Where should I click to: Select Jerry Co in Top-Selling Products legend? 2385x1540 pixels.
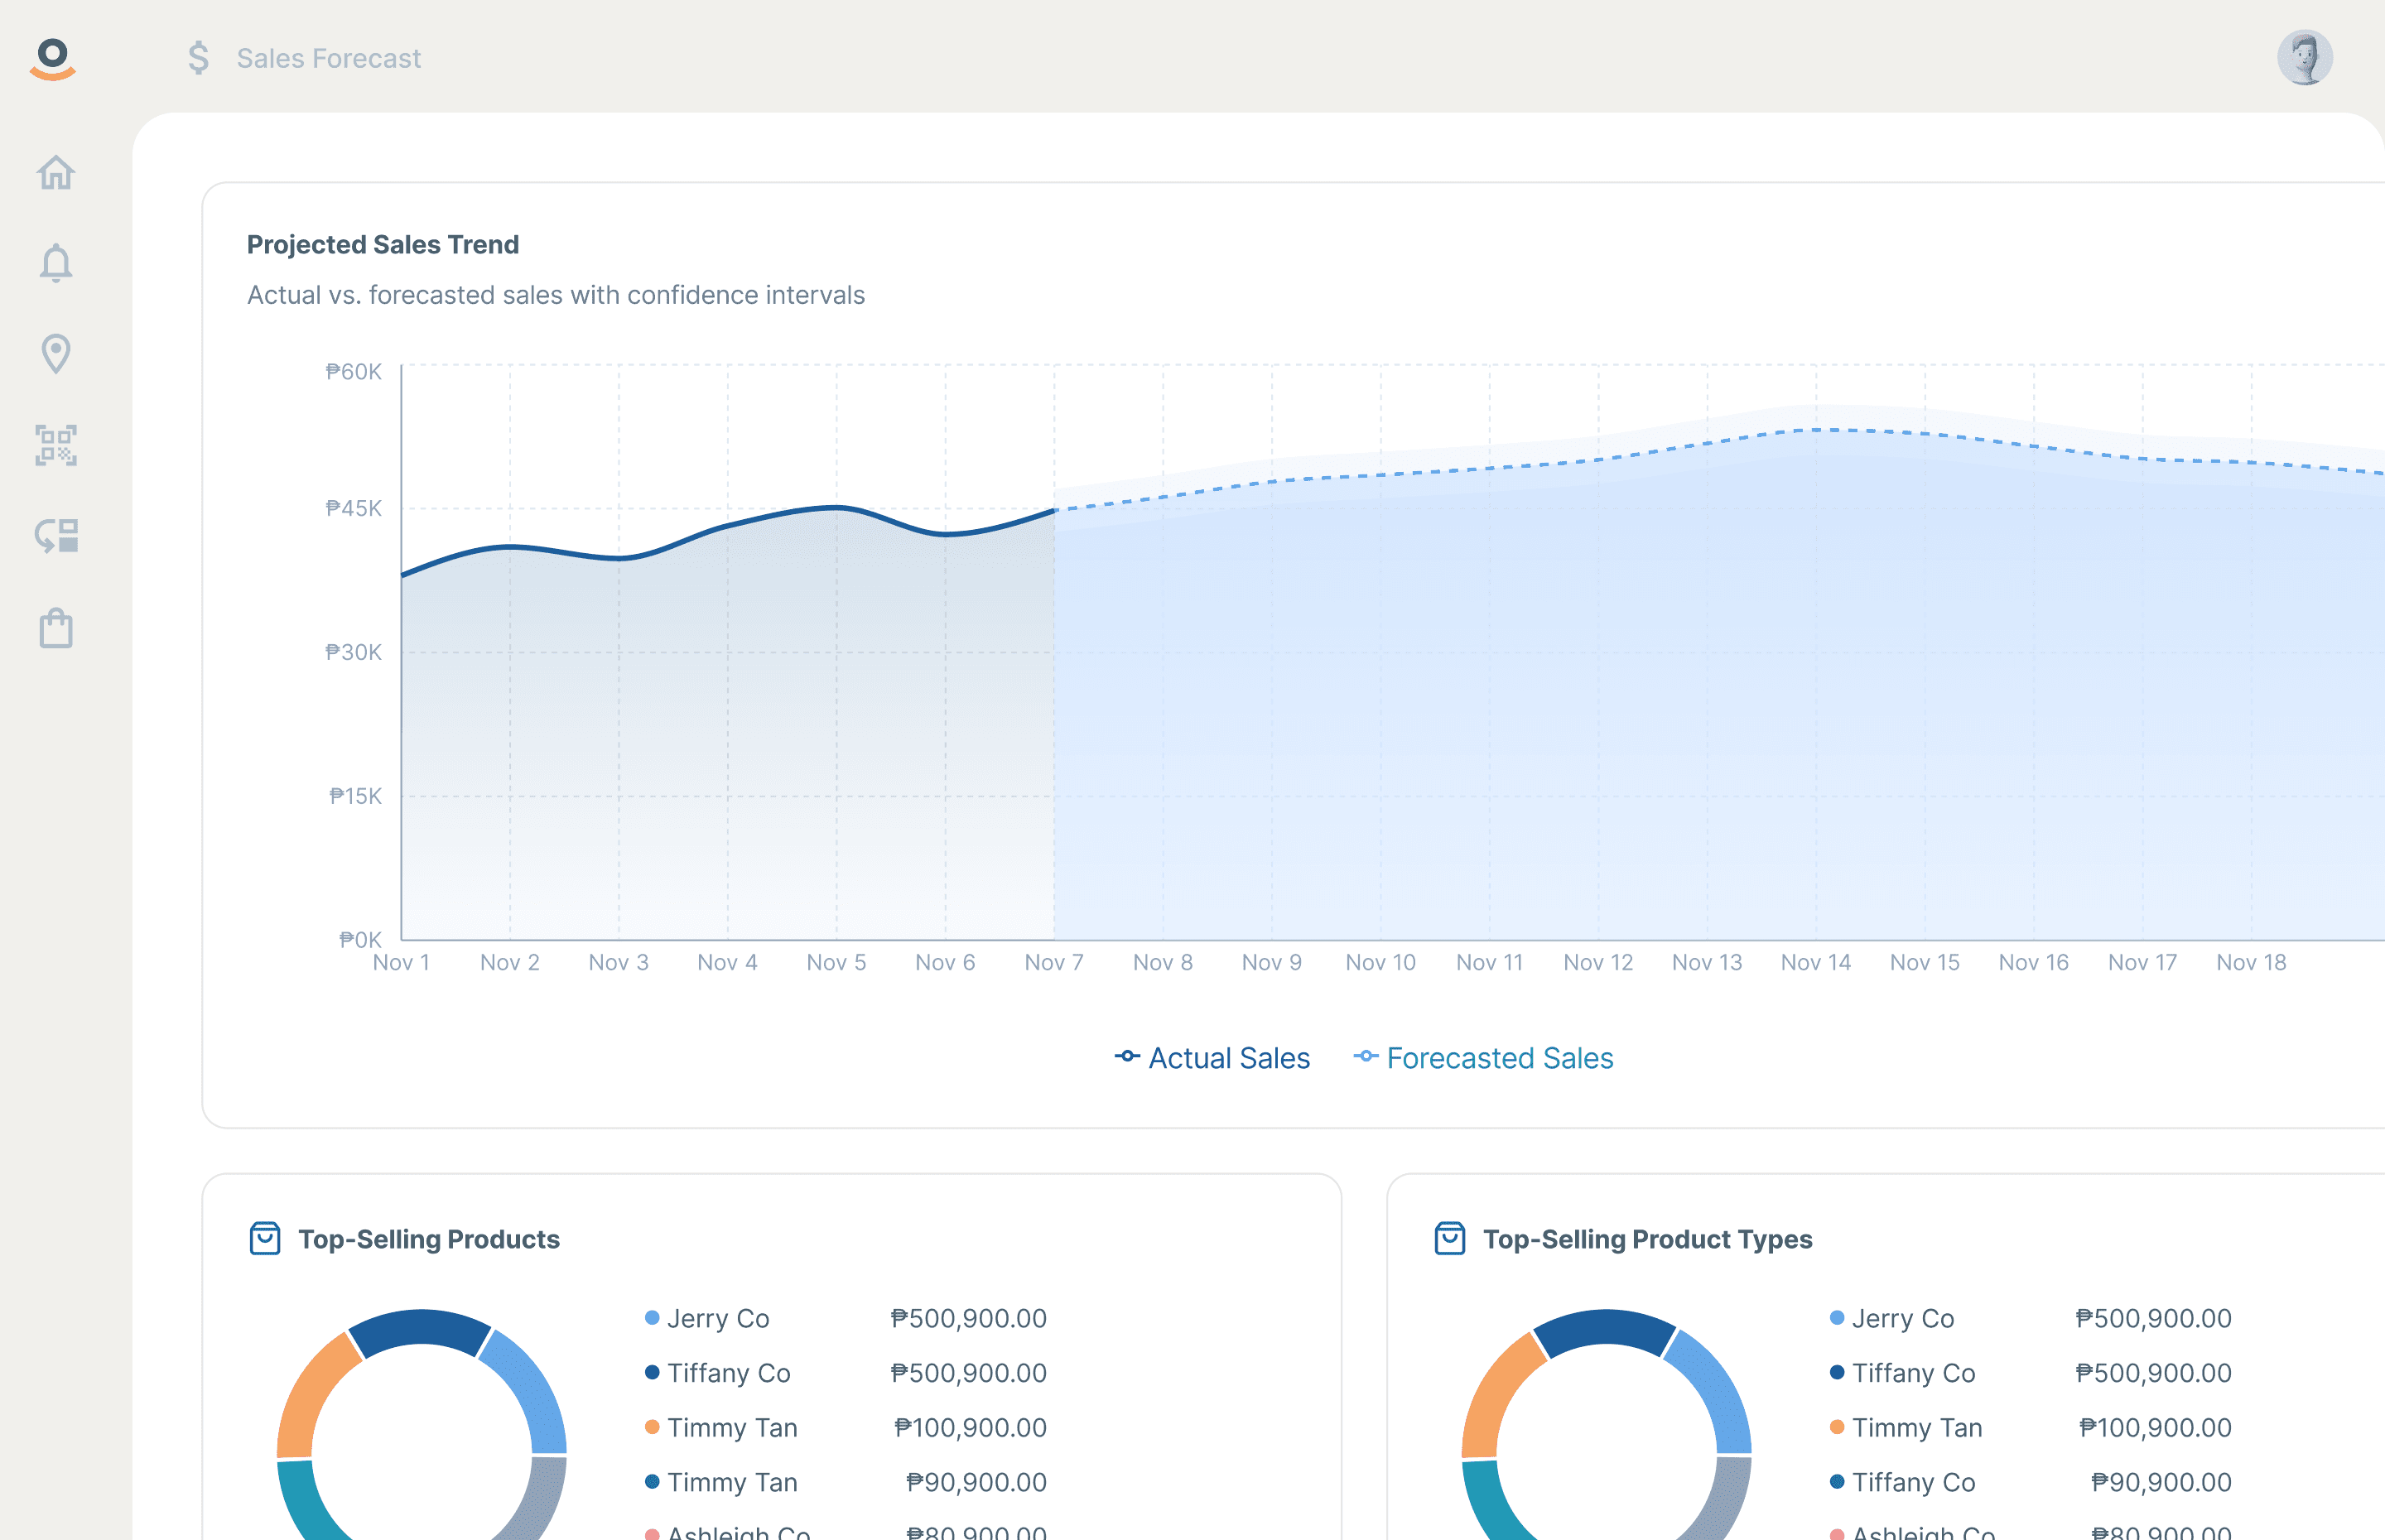717,1318
